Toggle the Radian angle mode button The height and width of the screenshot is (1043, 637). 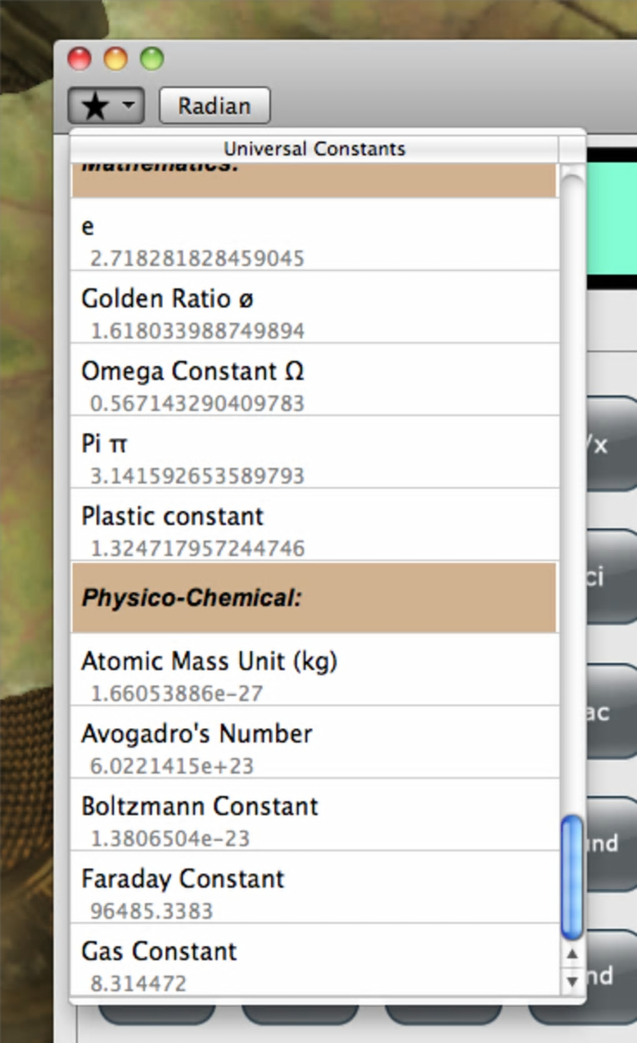click(x=214, y=106)
